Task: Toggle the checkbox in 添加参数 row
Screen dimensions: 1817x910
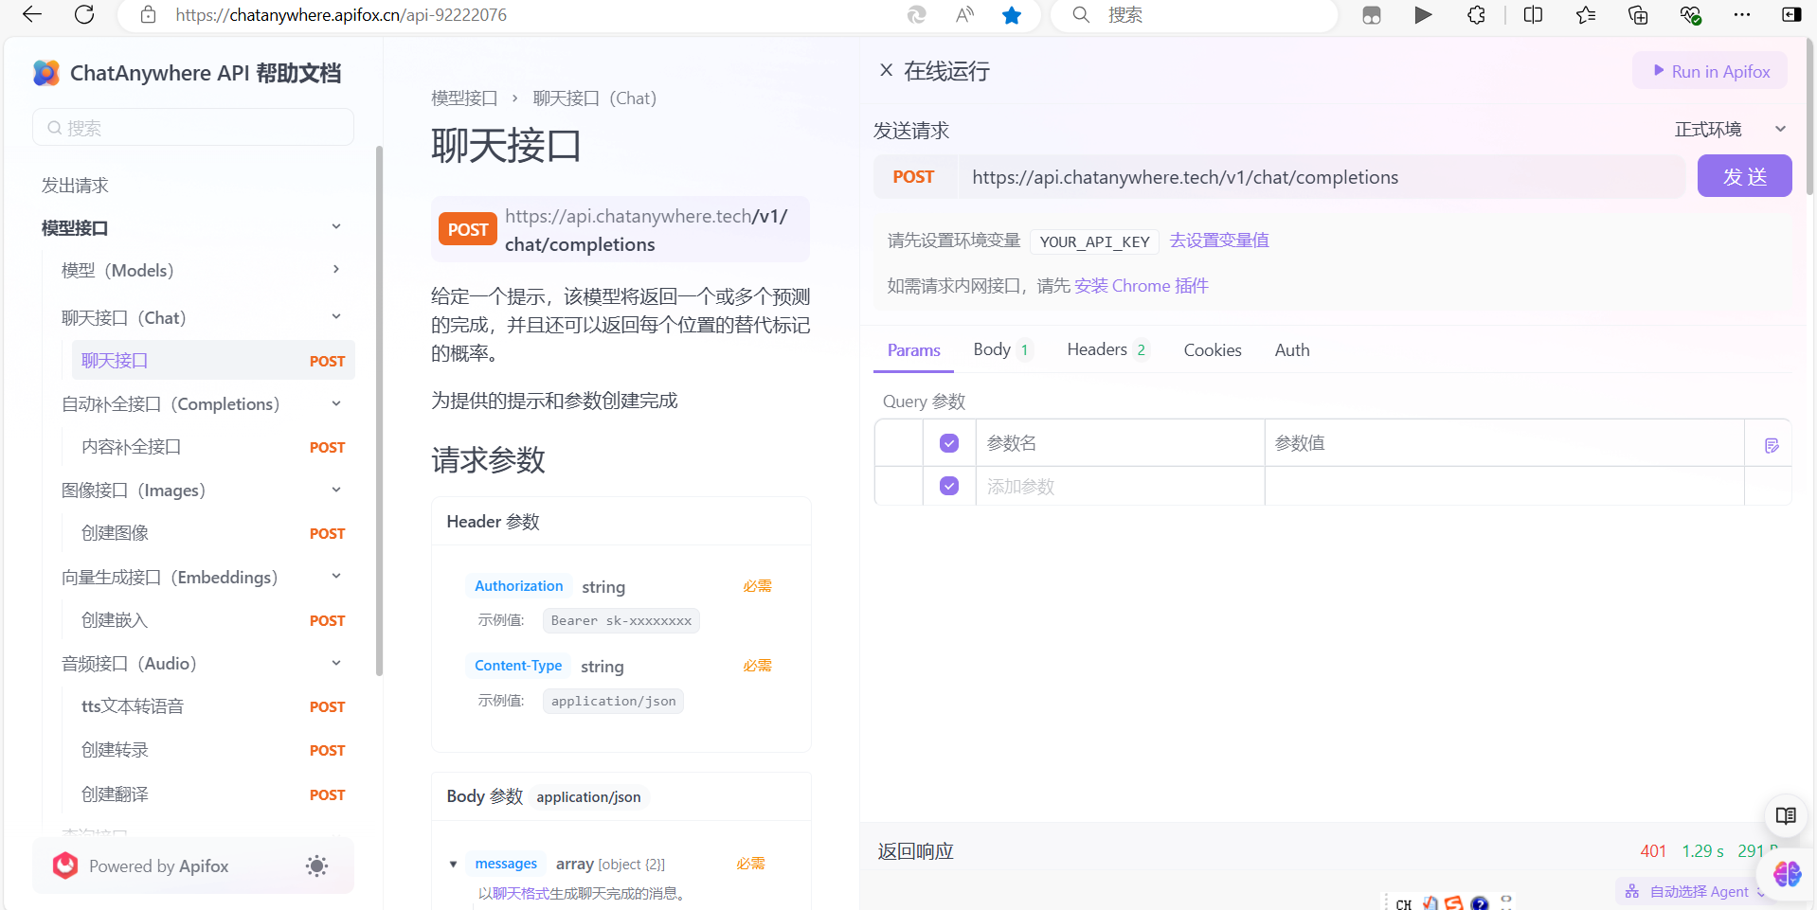Action: (949, 486)
